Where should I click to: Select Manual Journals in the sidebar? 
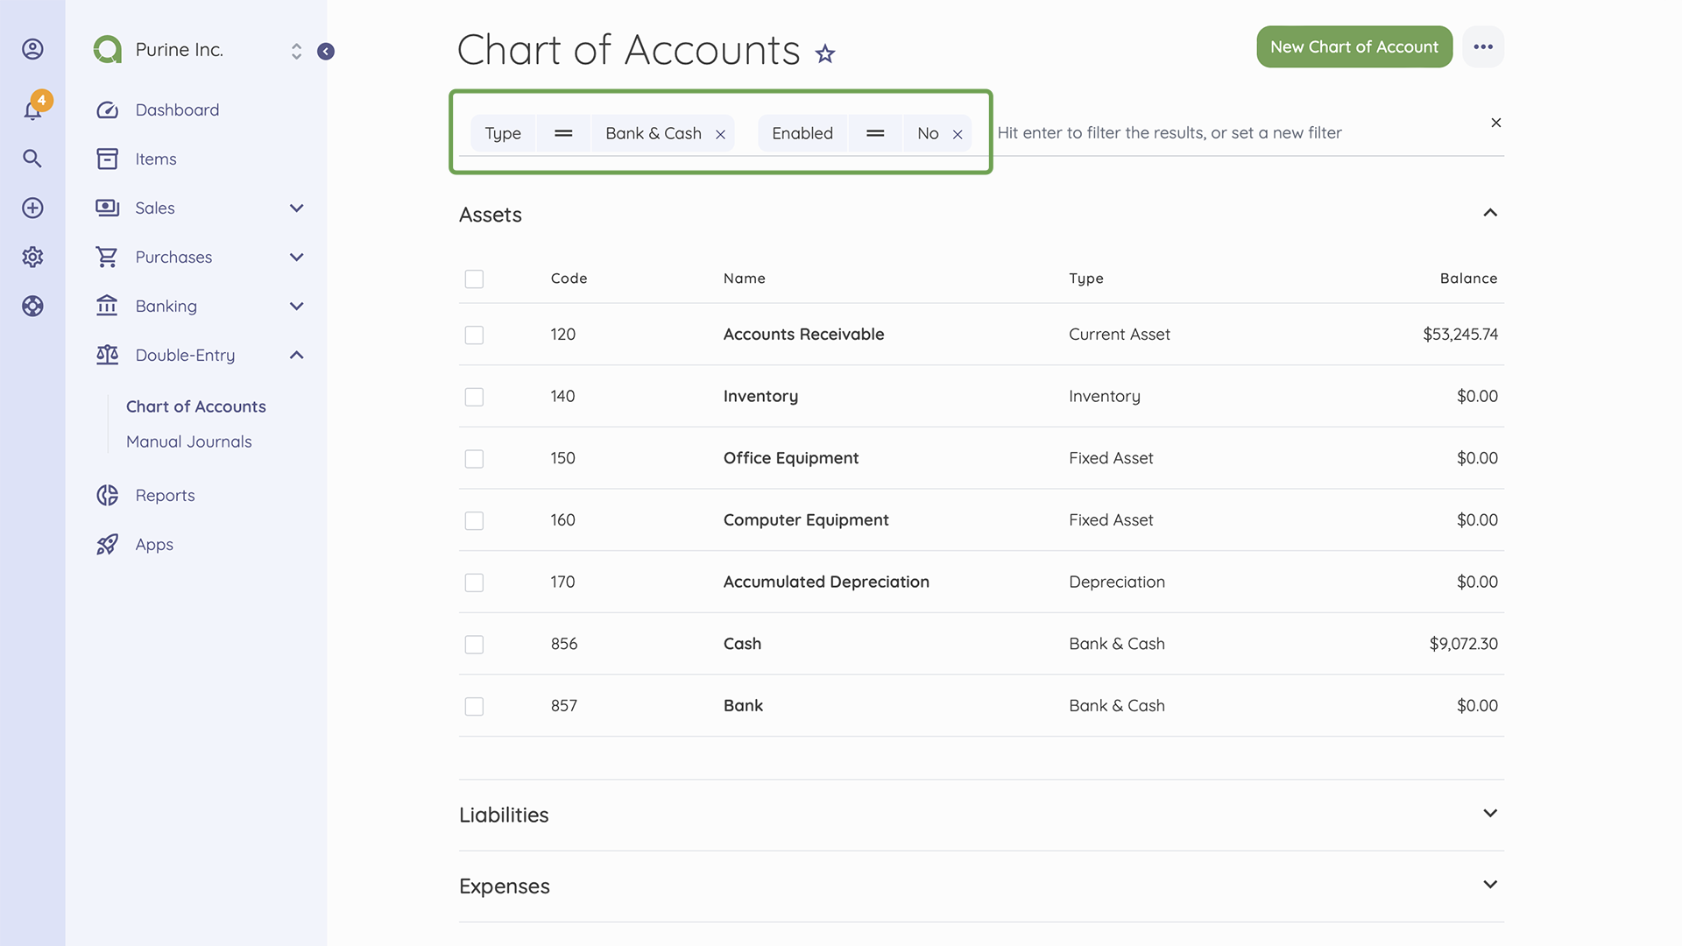[x=189, y=441]
